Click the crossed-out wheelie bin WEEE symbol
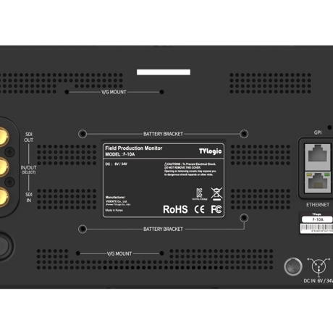 [216, 194]
